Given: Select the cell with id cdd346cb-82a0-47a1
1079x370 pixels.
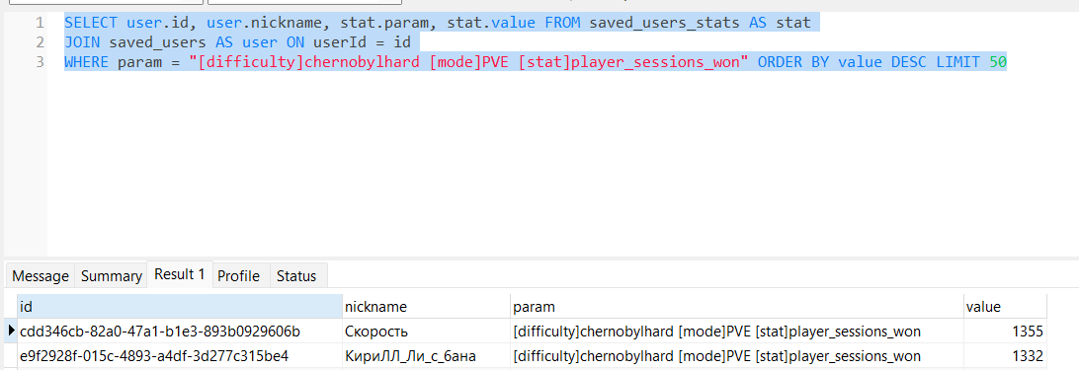Looking at the screenshot, I should click(180, 332).
